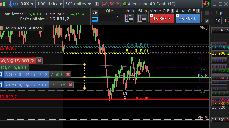Click the bottom yellow handle on dashed line
Viewport: 229px width, 128px height.
pos(84,88)
